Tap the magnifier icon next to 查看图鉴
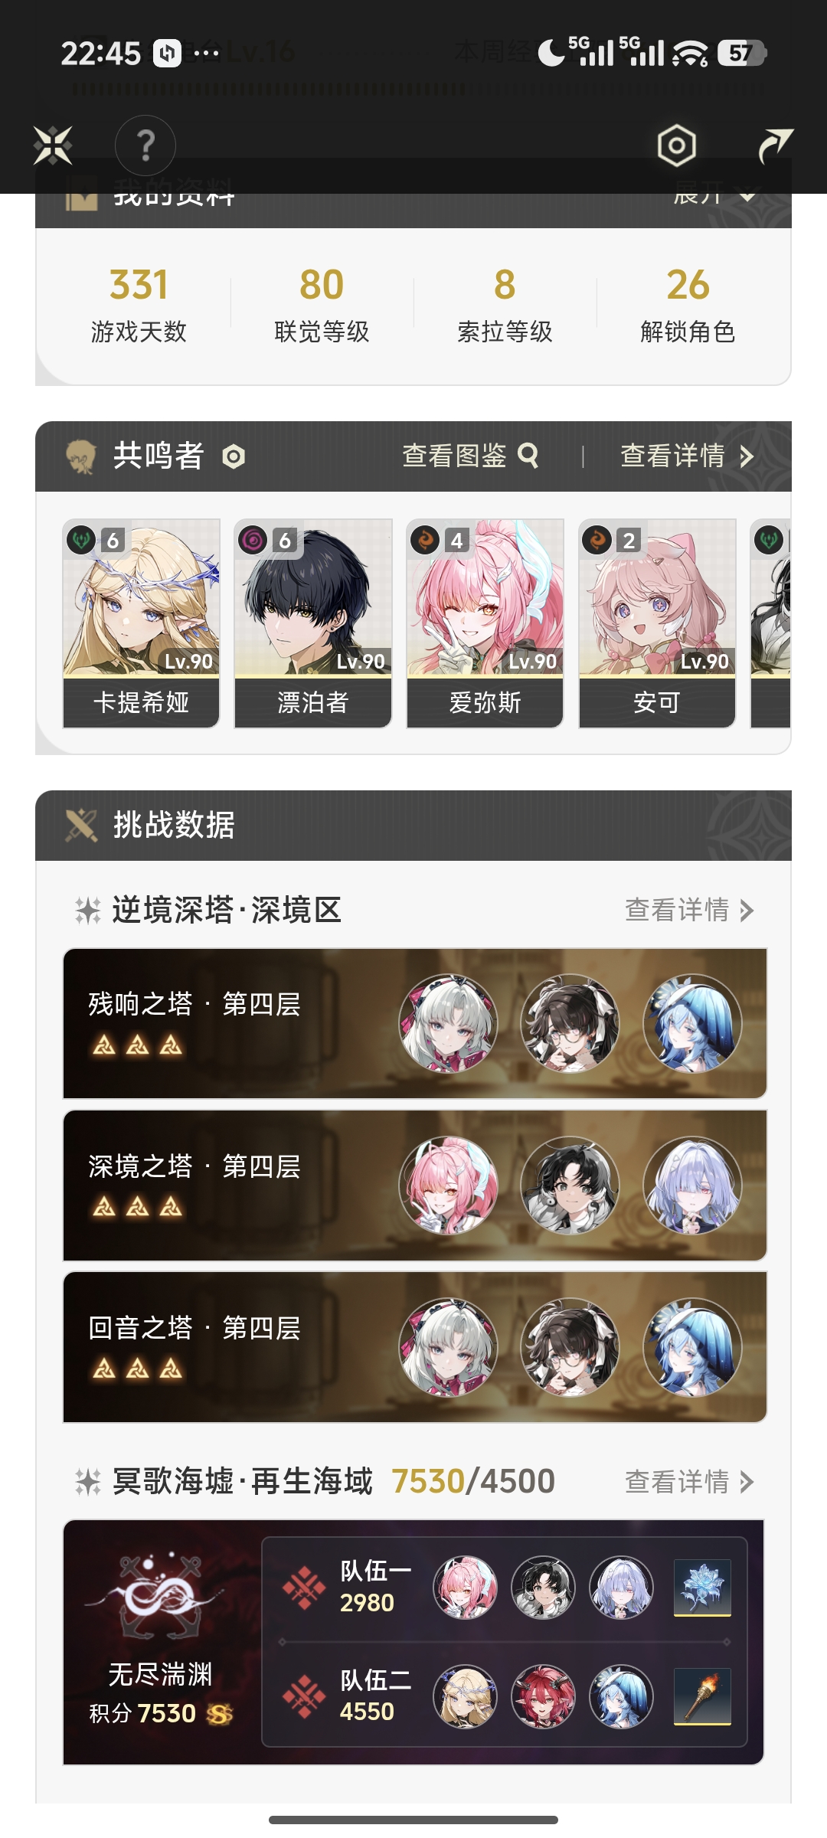Screen dimensions: 827x1838 point(528,456)
